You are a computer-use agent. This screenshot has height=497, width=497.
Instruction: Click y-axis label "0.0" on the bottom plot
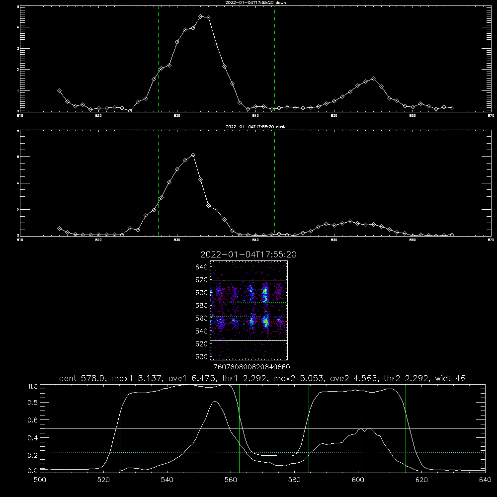(x=33, y=471)
